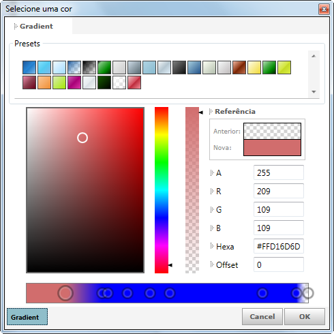Select the last white gradient stop
334x334 pixels.
[x=308, y=293]
